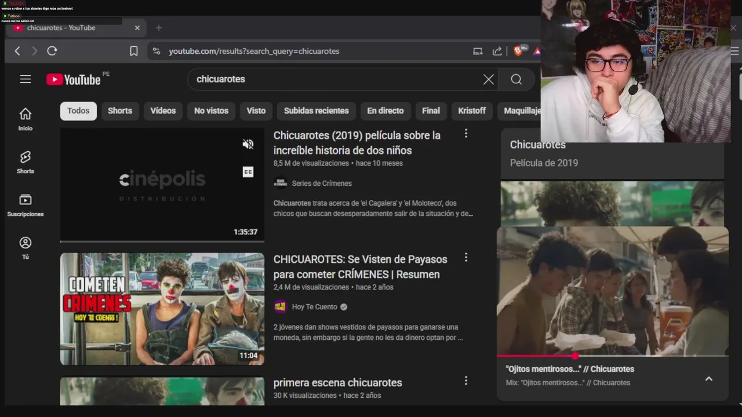Seek on the miniplayer red progress bar

click(613, 356)
